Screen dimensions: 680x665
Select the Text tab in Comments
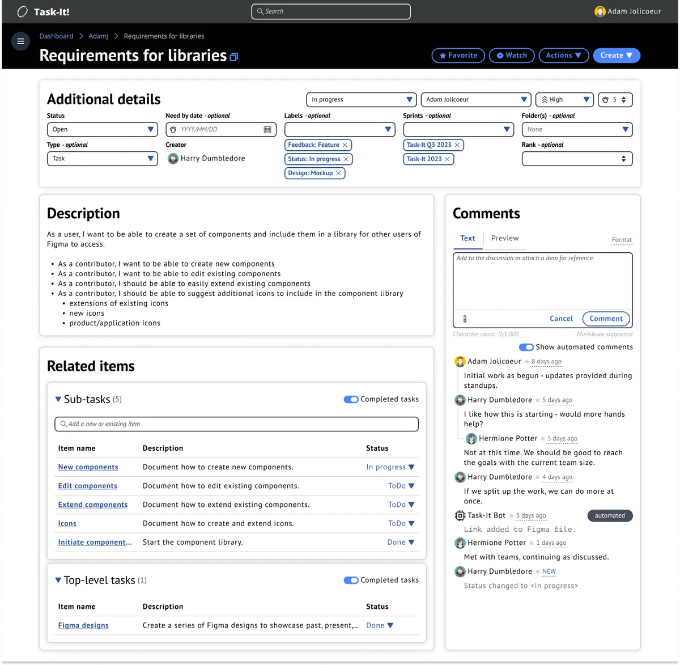[467, 238]
